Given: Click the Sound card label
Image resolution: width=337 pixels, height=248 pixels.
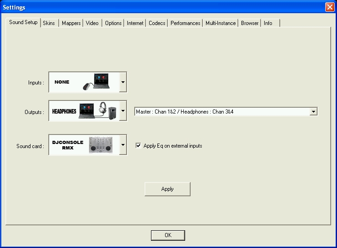Looking at the screenshot, I should click(x=30, y=146).
